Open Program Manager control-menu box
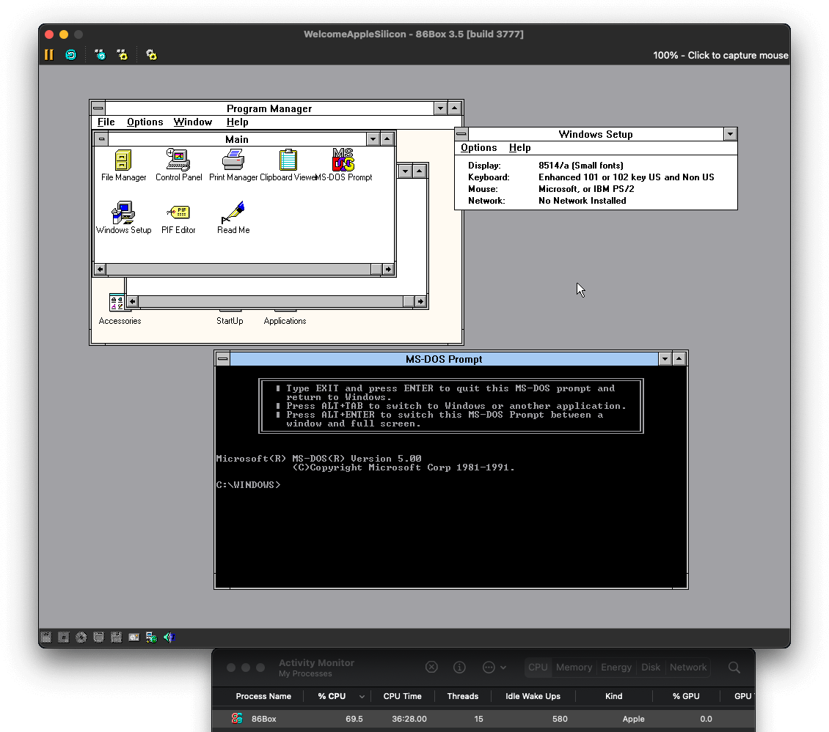The height and width of the screenshot is (732, 829). coord(98,108)
